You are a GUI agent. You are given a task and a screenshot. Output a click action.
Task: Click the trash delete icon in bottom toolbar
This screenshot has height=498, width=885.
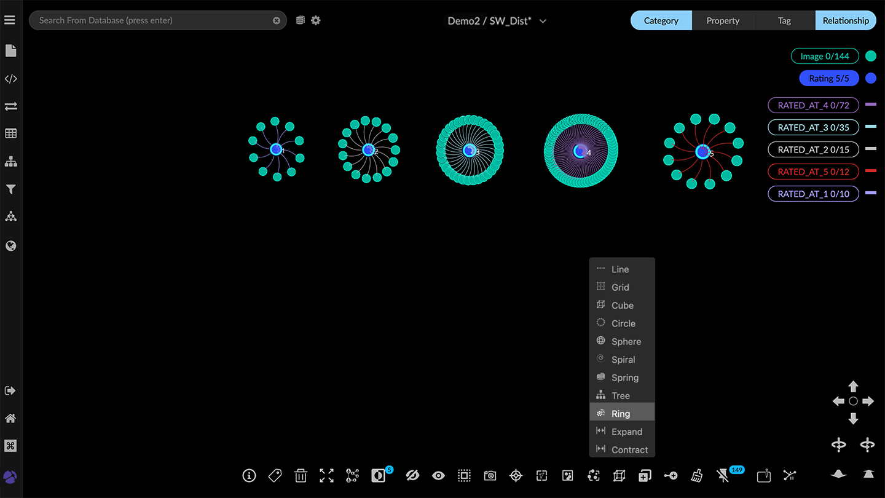(x=301, y=475)
